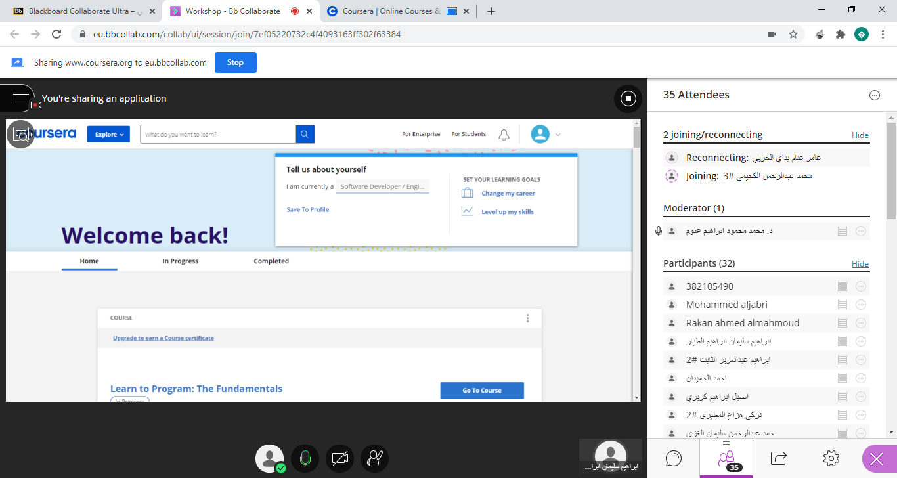Click the Stop sharing button

(235, 62)
